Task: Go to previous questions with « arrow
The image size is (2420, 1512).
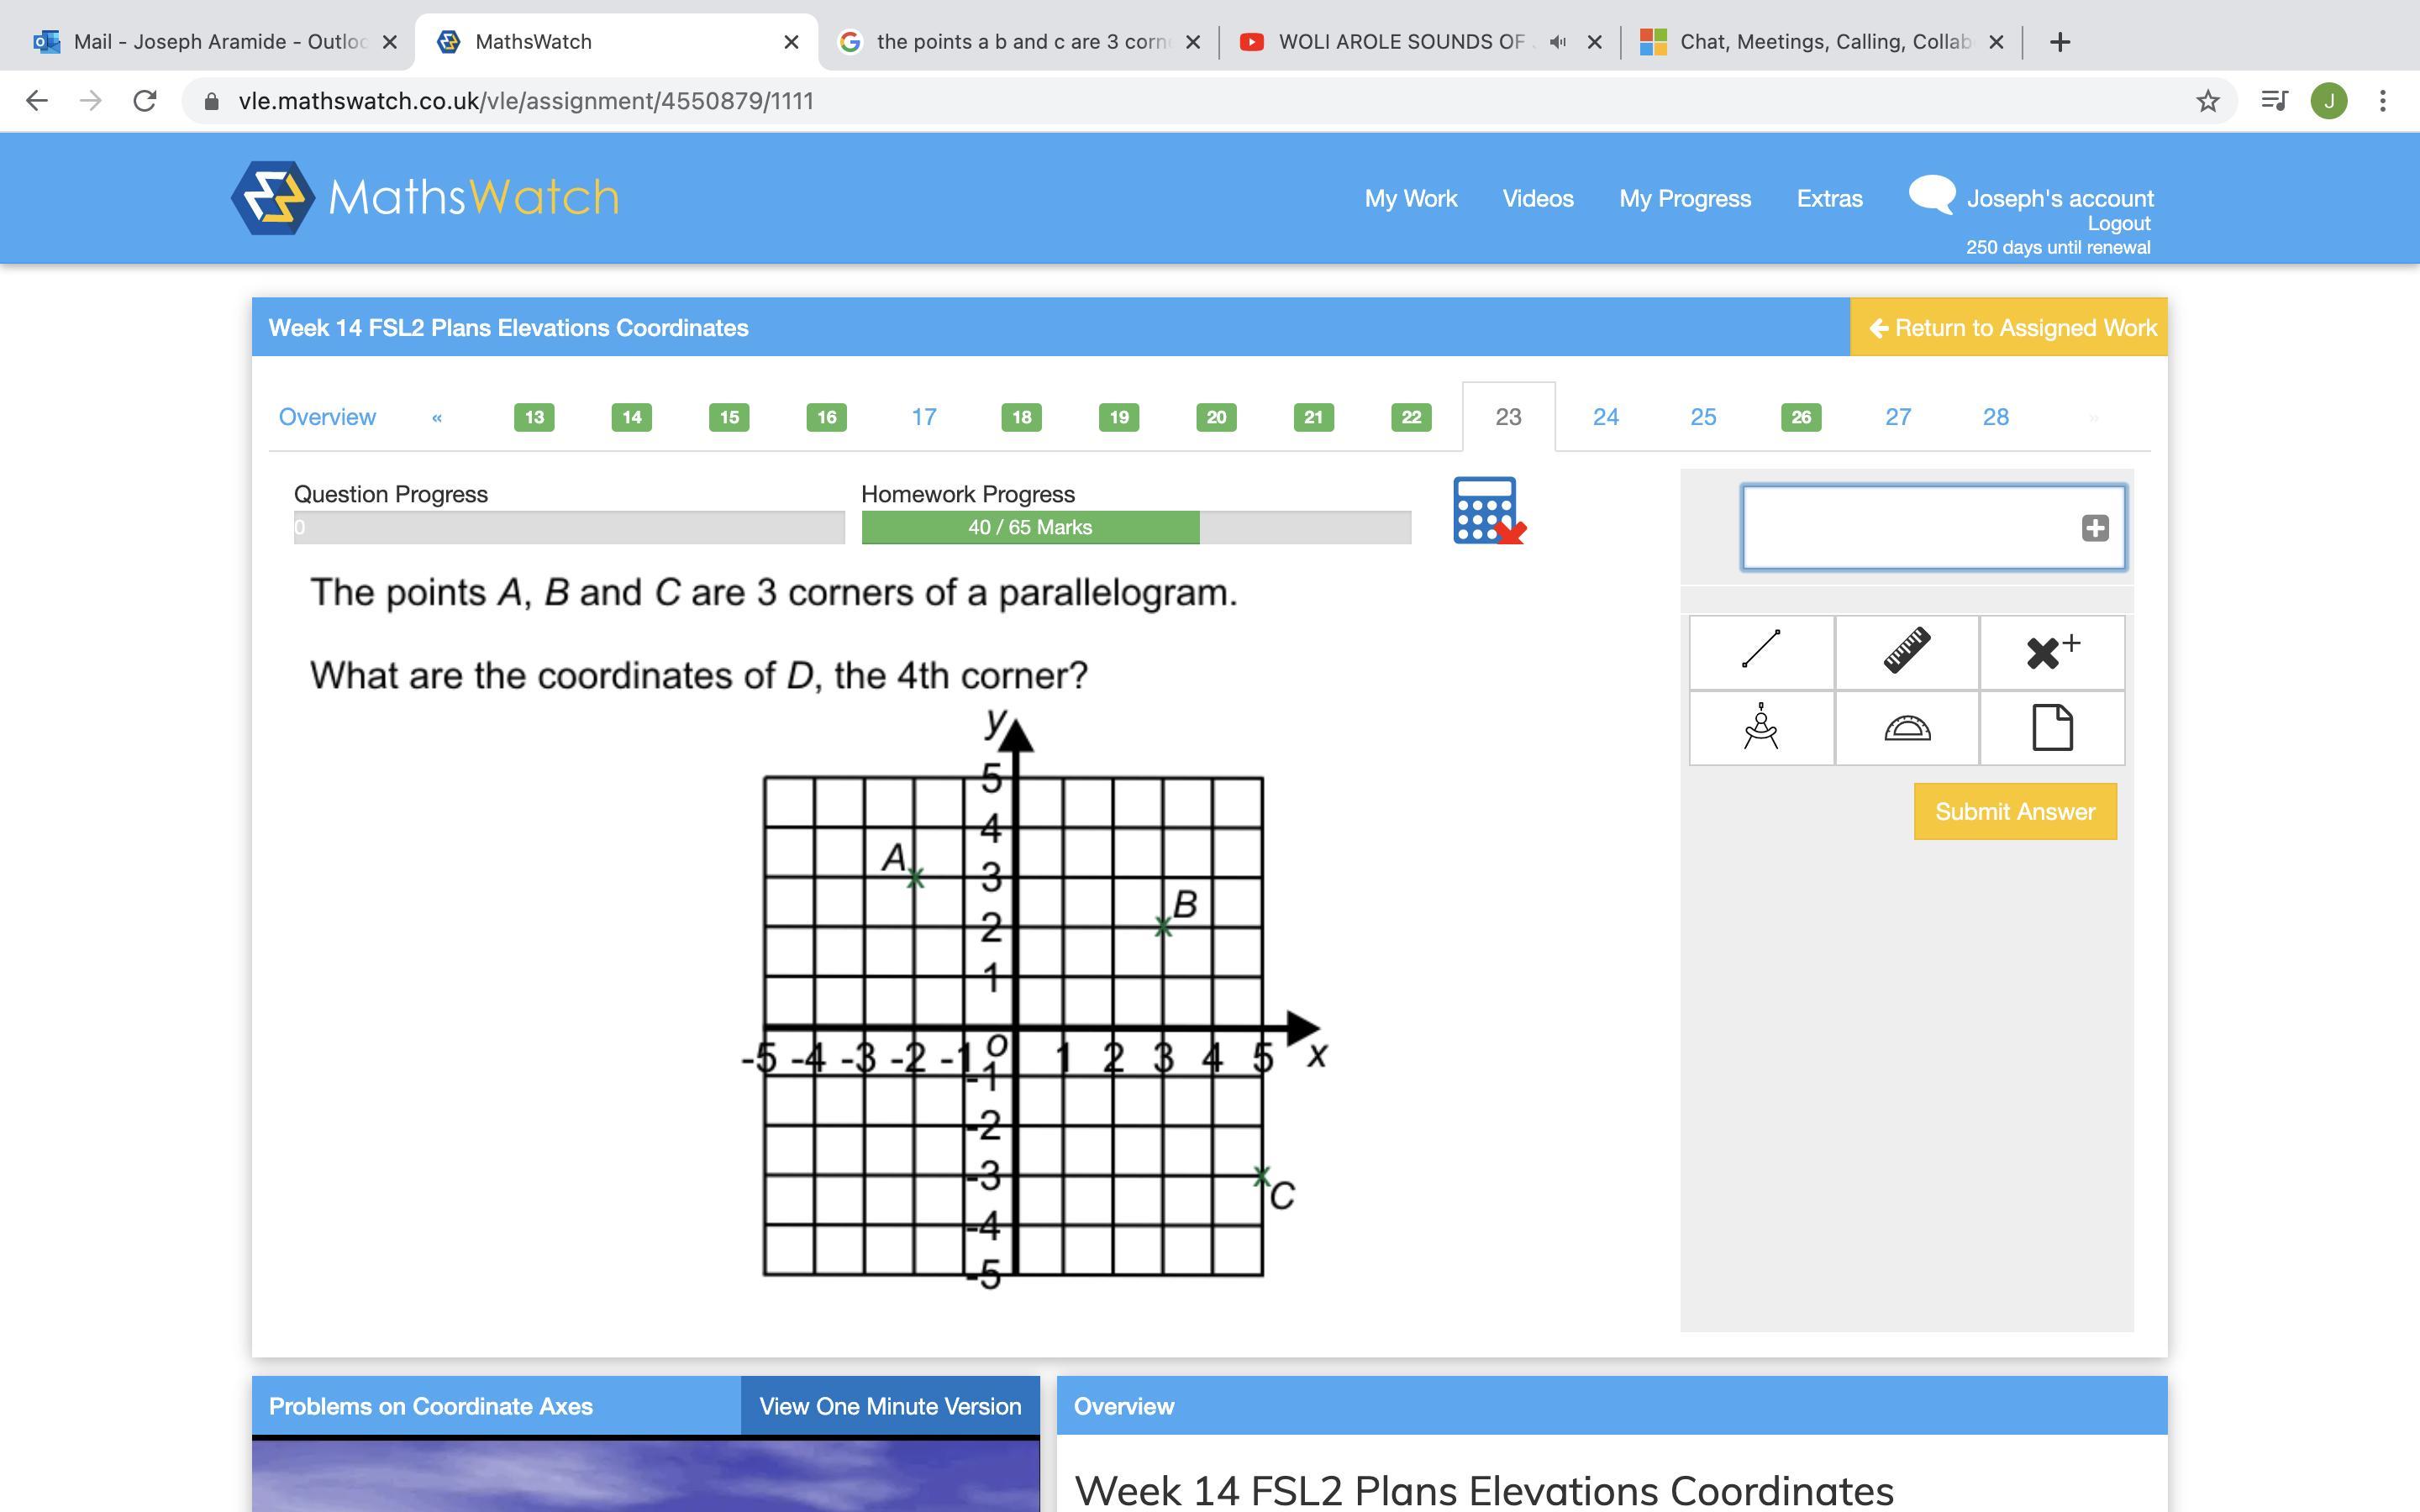Action: (437, 418)
